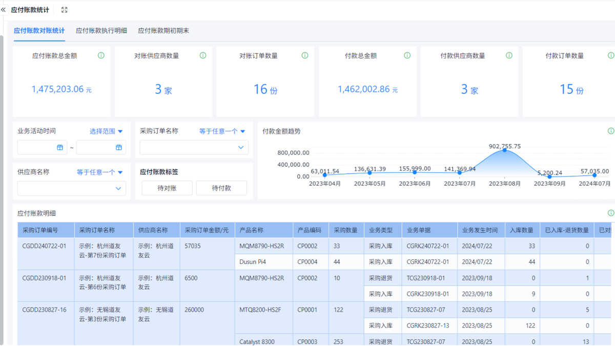The image size is (615, 346).
Task: Toggle the 待付款 tag filter
Action: (221, 188)
